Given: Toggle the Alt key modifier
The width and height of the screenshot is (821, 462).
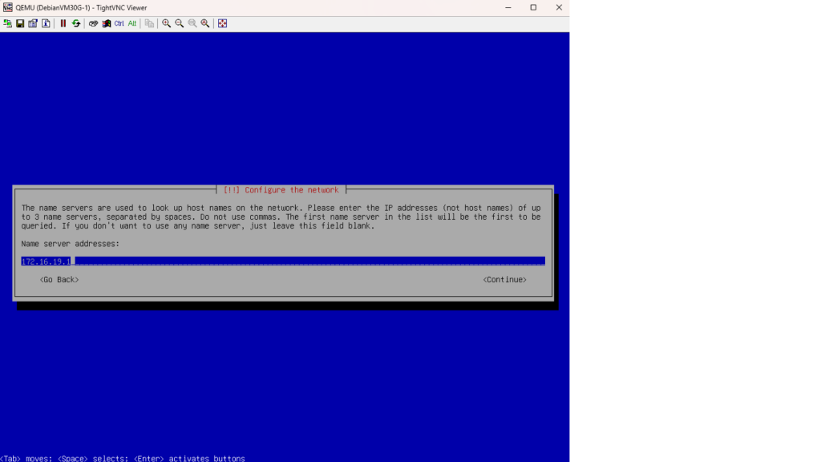Looking at the screenshot, I should (x=132, y=23).
